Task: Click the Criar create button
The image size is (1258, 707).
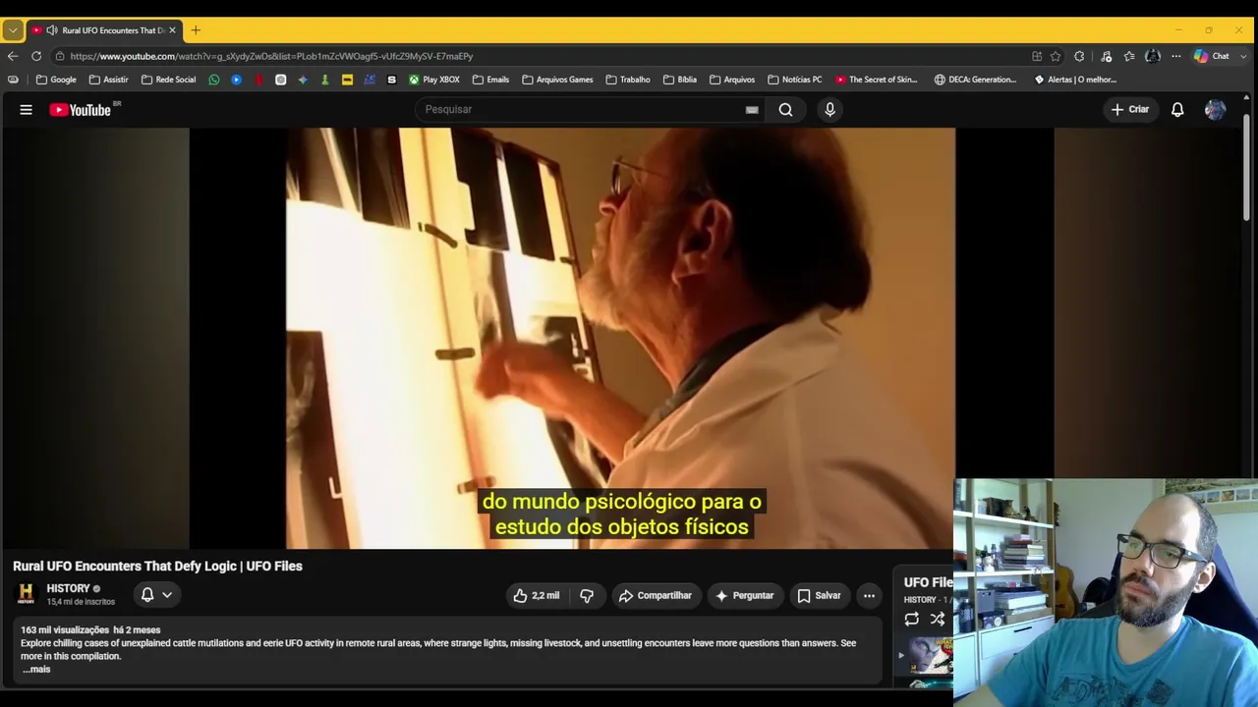Action: pyautogui.click(x=1129, y=110)
